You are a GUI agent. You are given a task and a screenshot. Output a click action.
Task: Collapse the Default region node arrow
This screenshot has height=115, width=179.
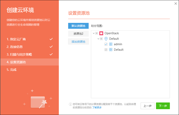98,39
